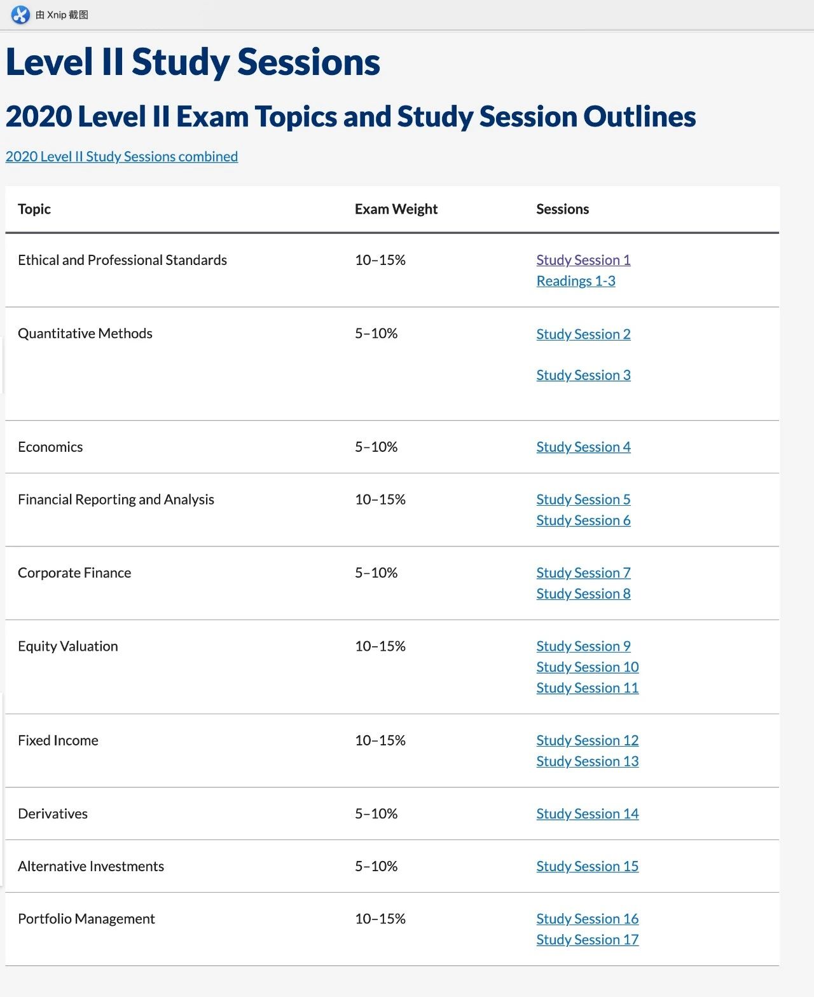The height and width of the screenshot is (997, 814).
Task: Open Study Session 9 link
Action: click(x=583, y=646)
